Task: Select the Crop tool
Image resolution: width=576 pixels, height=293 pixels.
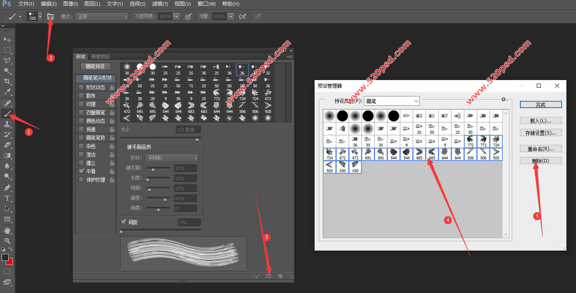Action: (x=7, y=81)
